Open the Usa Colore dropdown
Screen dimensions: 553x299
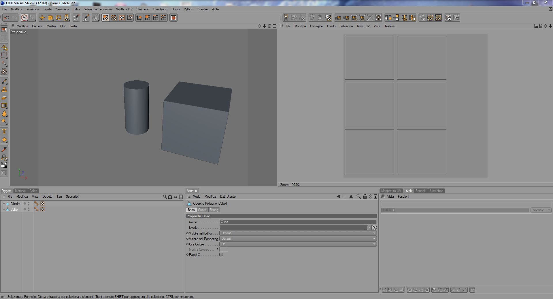(x=298, y=244)
